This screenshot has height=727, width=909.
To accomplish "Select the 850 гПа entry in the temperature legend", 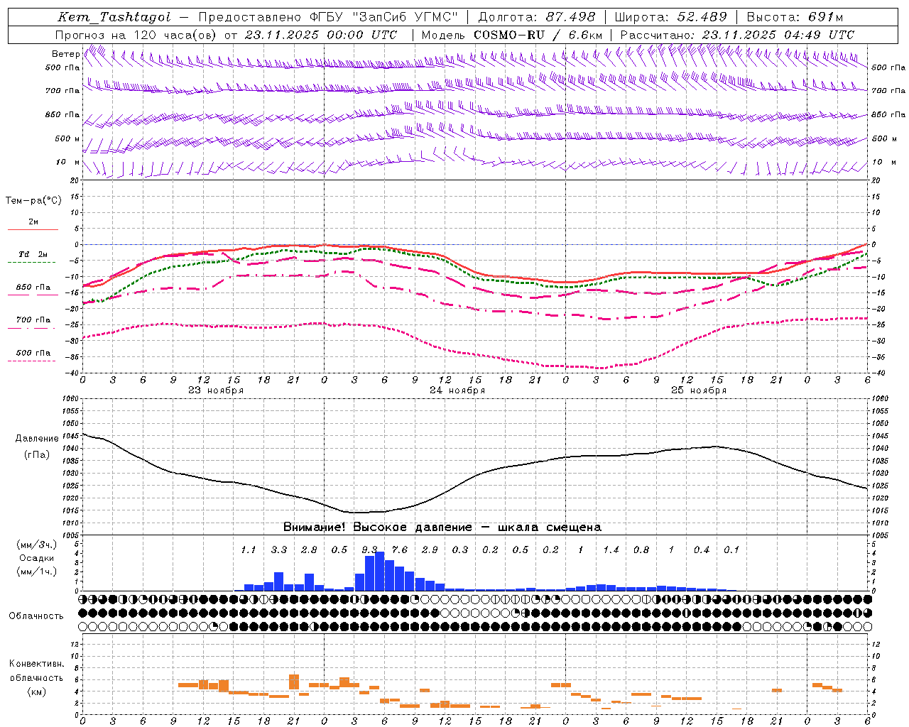I will coord(33,288).
